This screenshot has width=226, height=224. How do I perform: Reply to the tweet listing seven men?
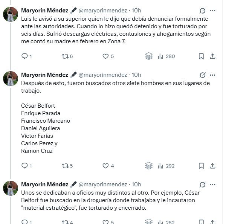(26, 166)
